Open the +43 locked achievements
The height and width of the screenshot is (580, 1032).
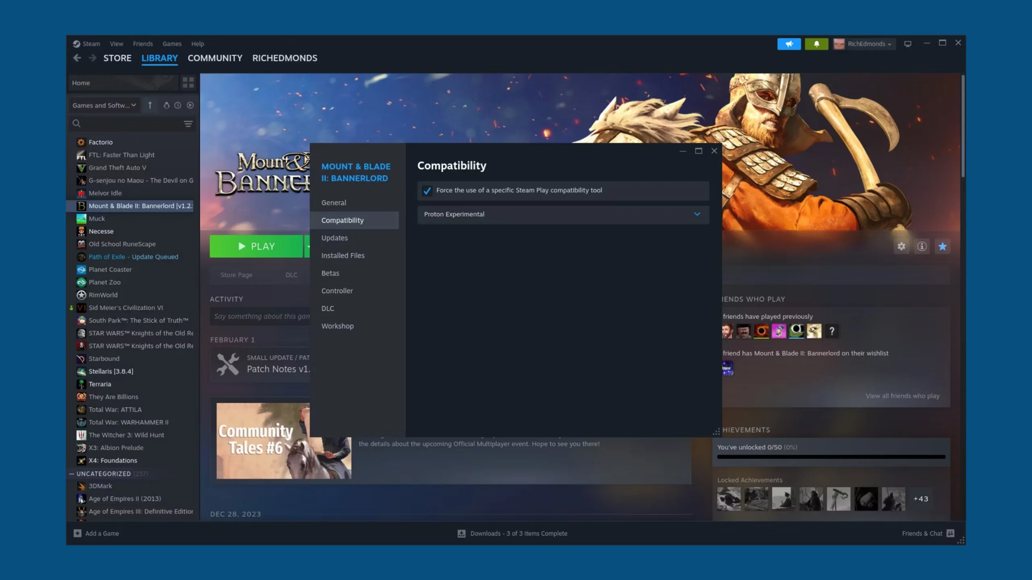[x=921, y=499]
